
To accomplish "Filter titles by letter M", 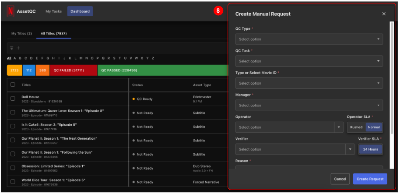I will coord(81,58).
